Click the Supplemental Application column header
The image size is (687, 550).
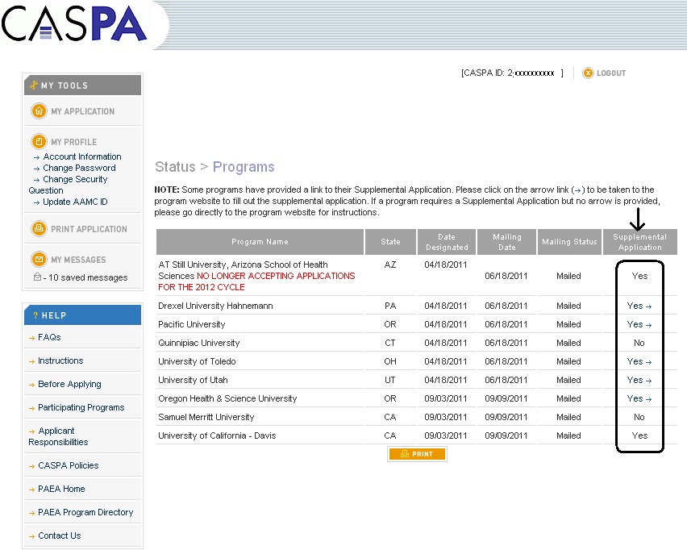coord(639,241)
